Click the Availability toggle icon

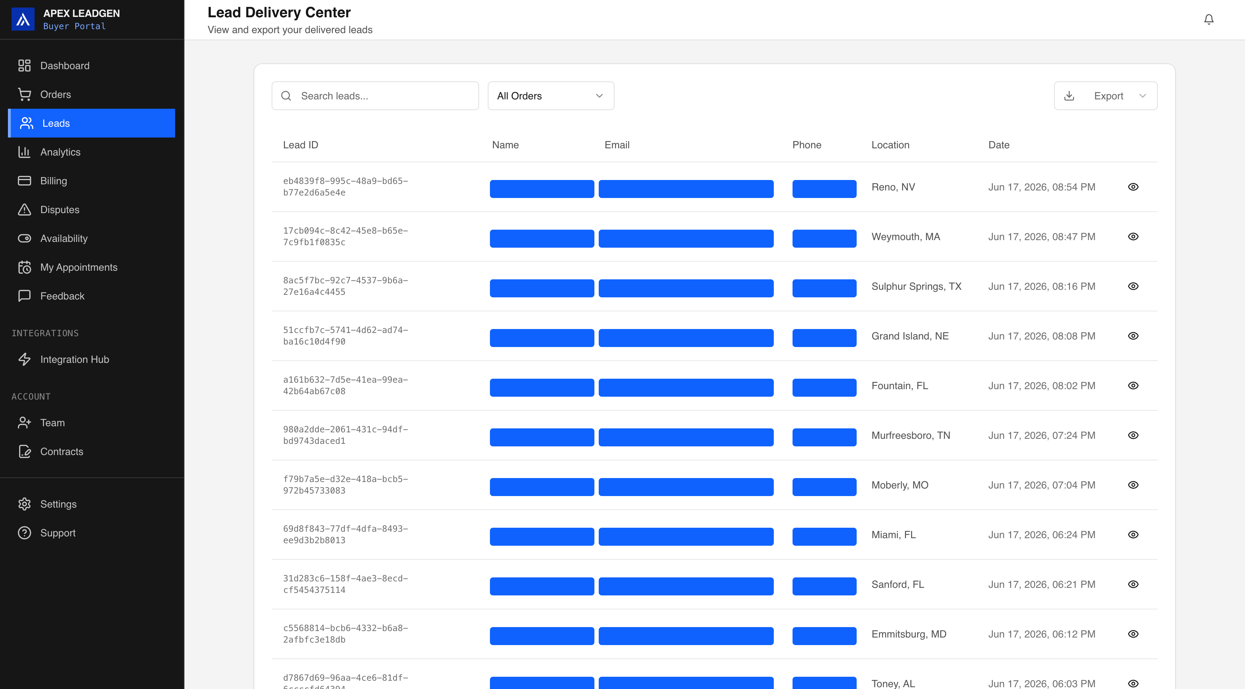pos(24,239)
